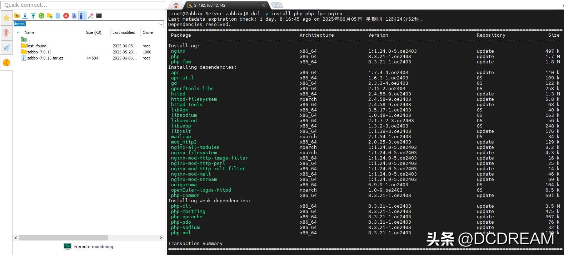Open terminal icon in SFTP toolbar
Viewport: 564px width, 255px height.
pos(99,16)
